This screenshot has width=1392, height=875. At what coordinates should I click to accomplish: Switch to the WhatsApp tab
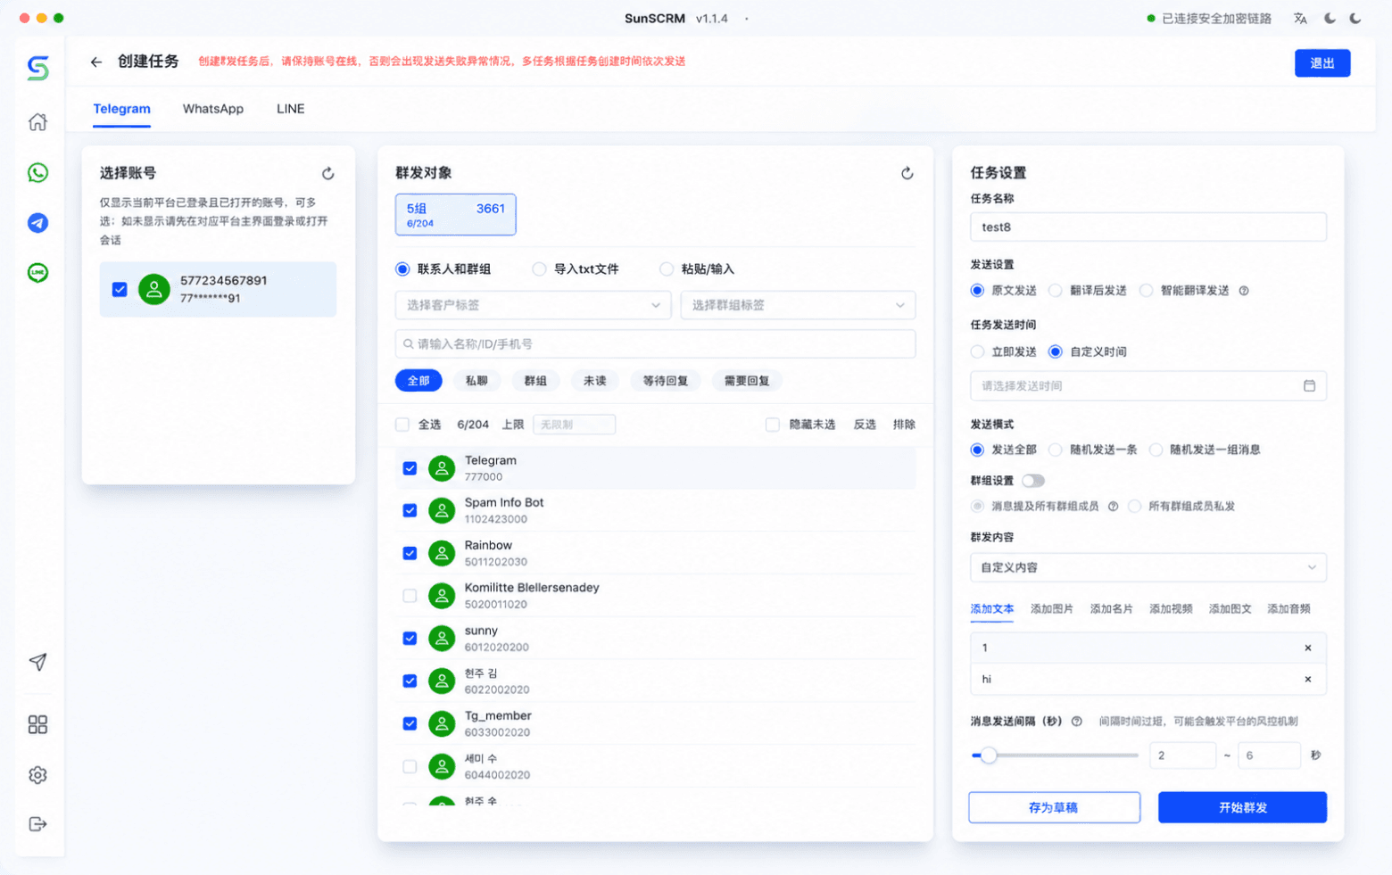(x=213, y=109)
